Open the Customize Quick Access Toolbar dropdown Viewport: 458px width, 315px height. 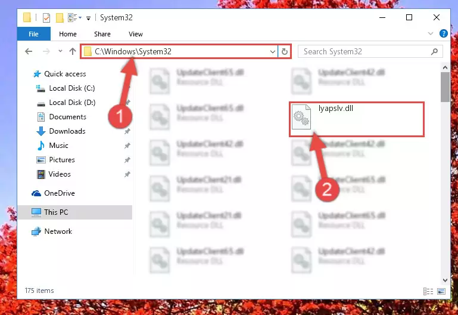(x=88, y=18)
